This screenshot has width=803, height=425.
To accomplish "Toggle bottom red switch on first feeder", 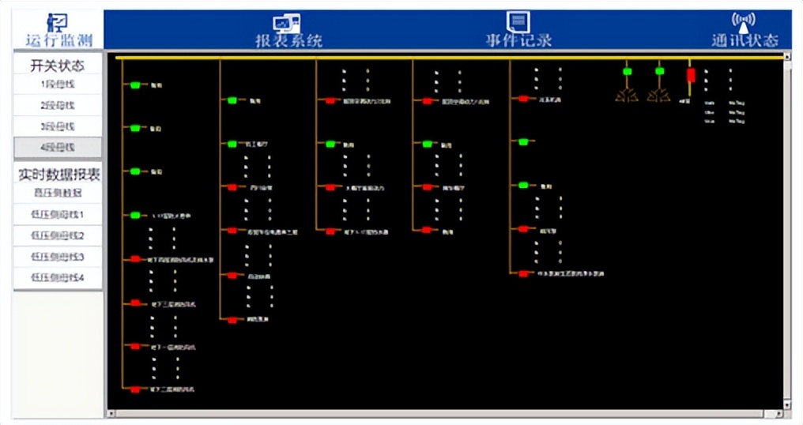I will coord(135,389).
